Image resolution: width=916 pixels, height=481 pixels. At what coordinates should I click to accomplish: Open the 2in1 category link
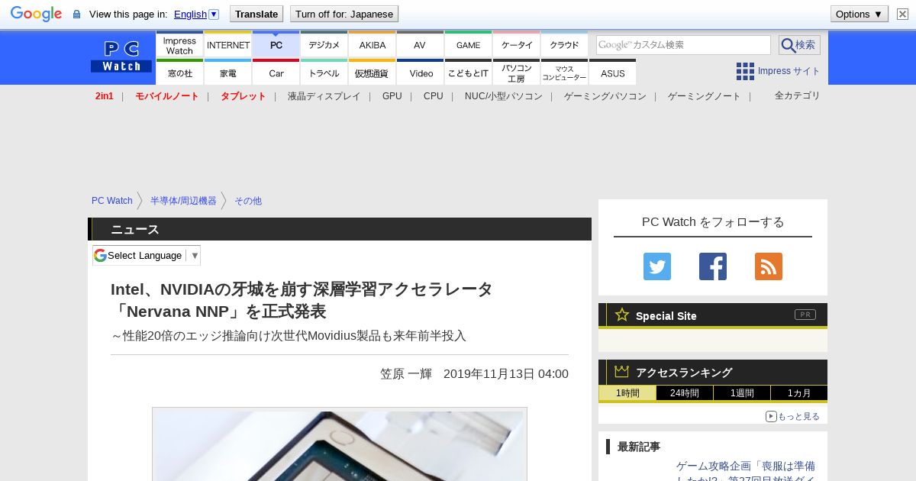tap(105, 96)
